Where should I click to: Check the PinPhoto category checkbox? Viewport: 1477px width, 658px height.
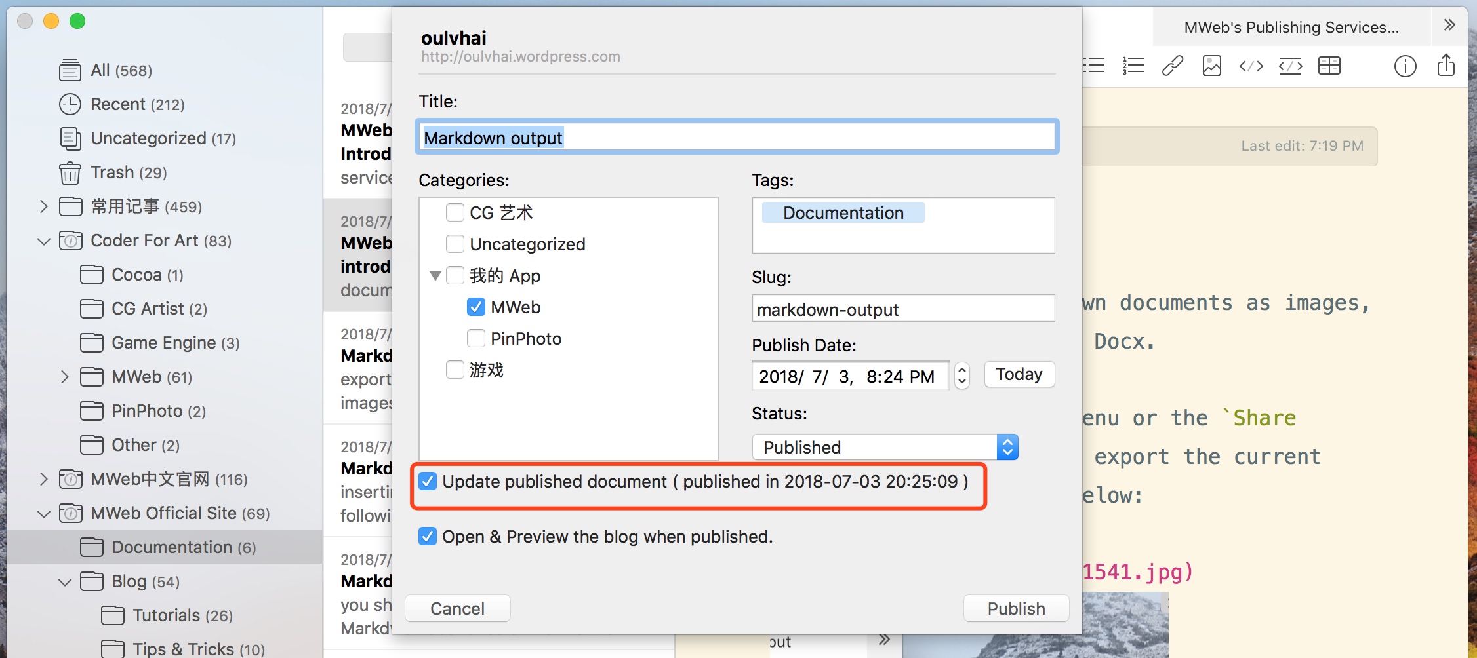point(476,339)
